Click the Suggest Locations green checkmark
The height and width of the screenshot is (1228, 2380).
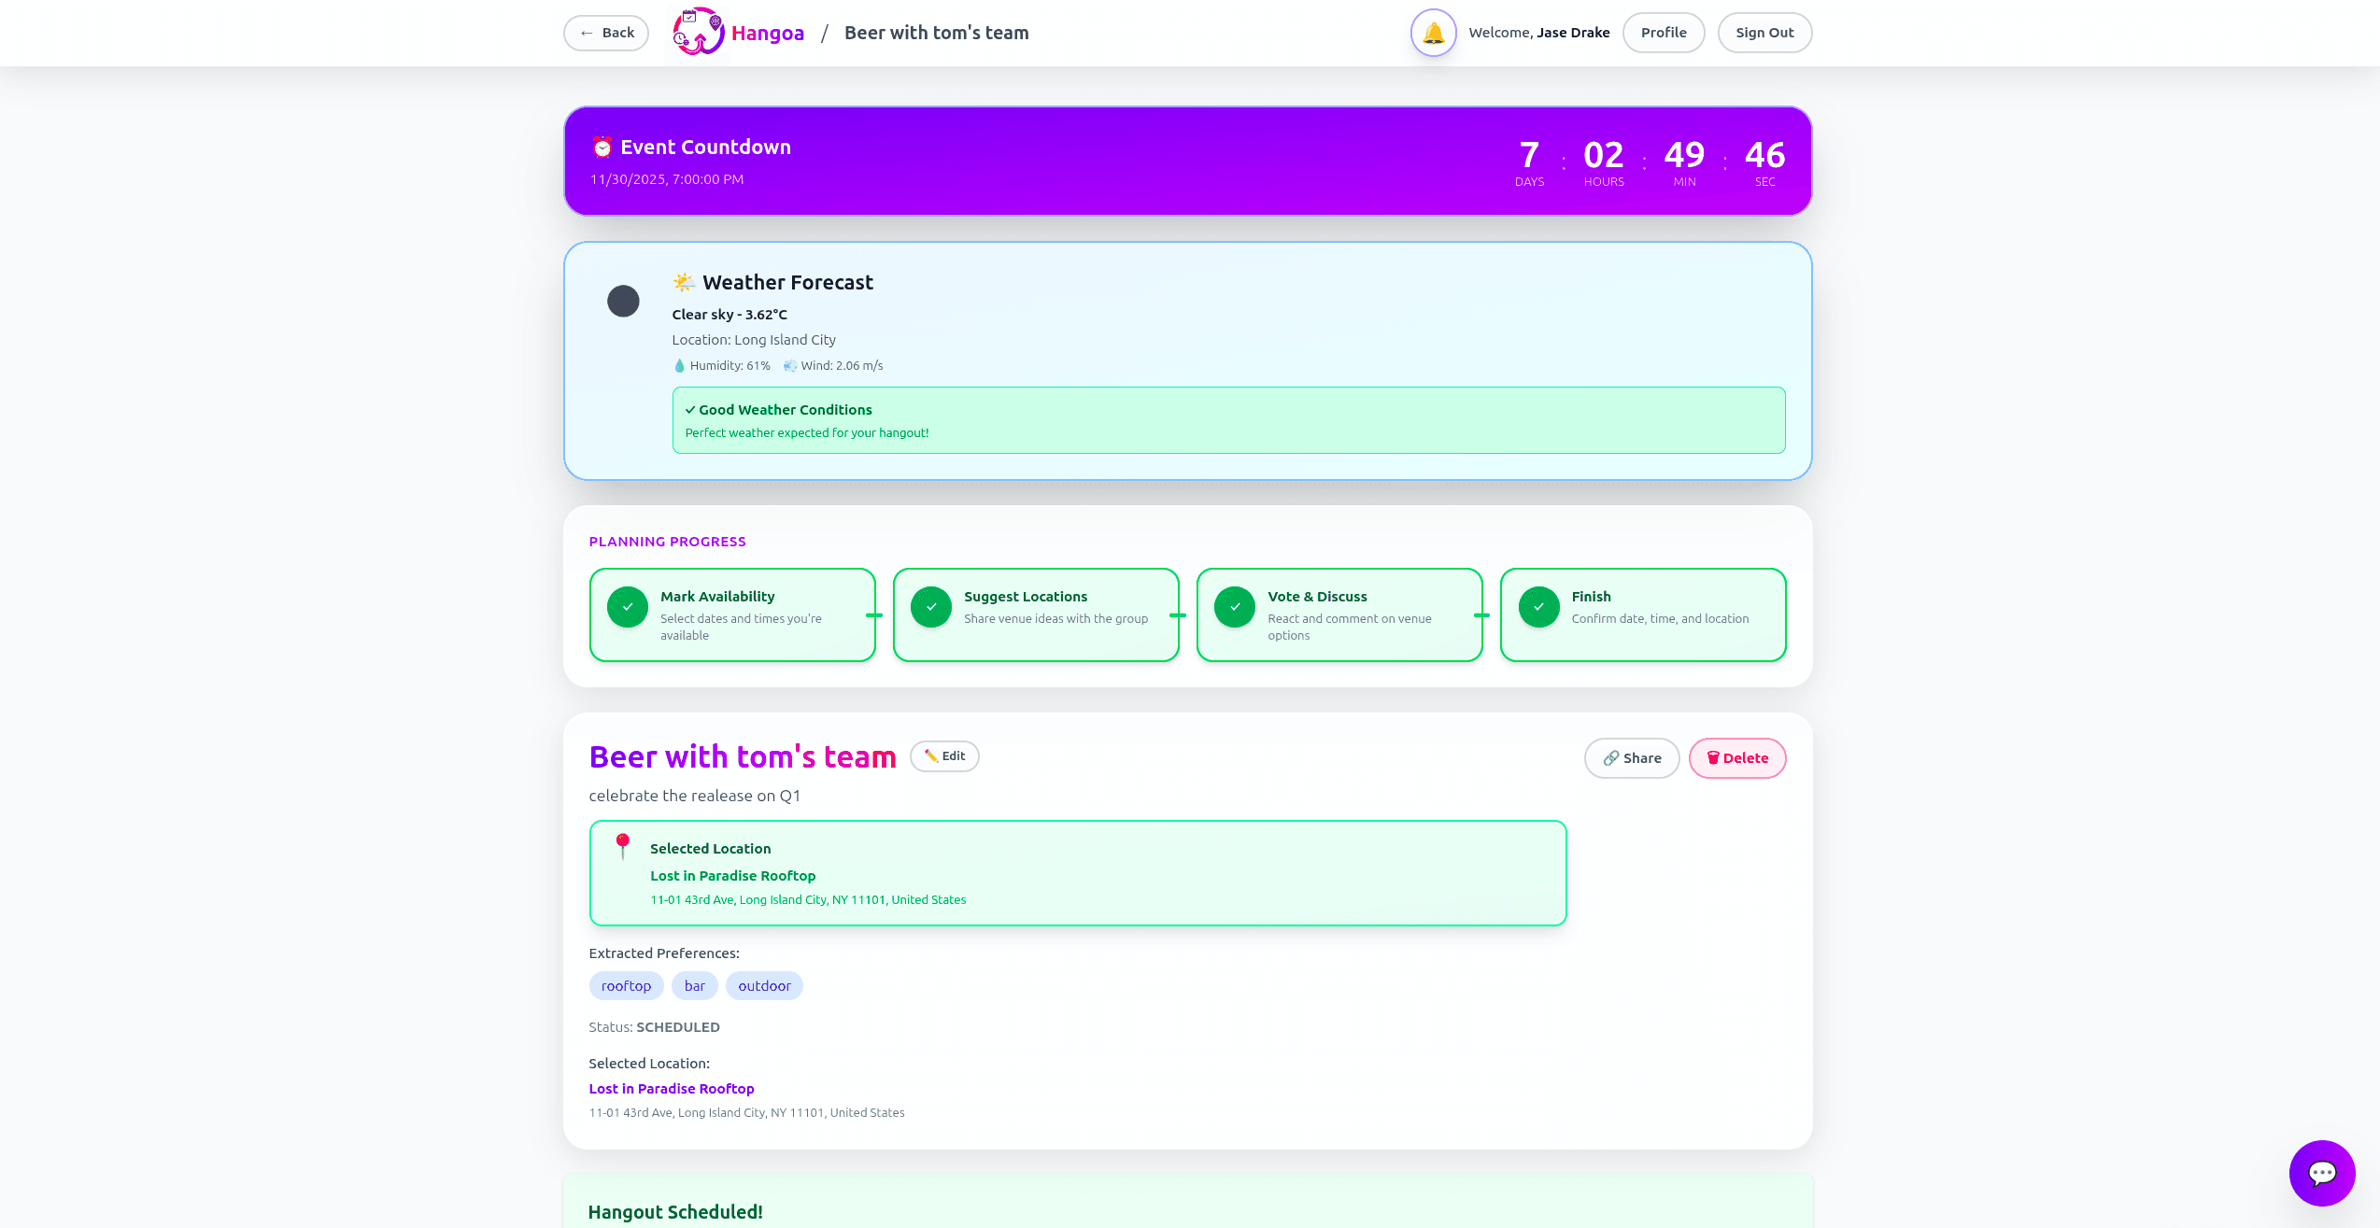click(x=931, y=607)
